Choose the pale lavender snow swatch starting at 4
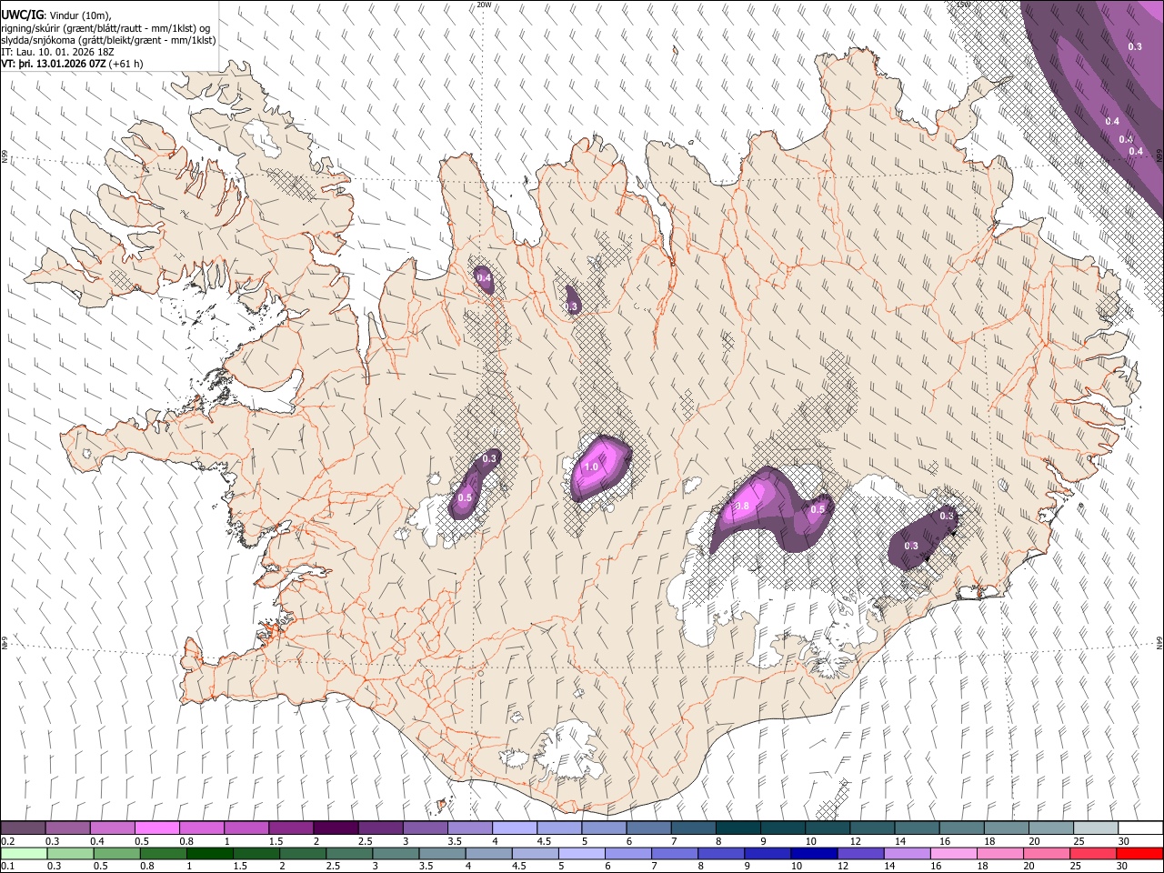The height and width of the screenshot is (873, 1164). [514, 828]
